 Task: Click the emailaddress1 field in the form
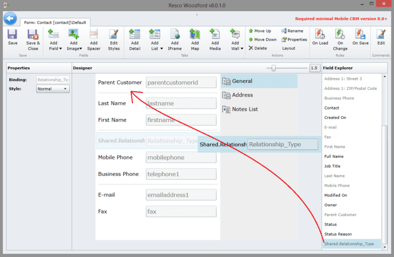coord(181,195)
